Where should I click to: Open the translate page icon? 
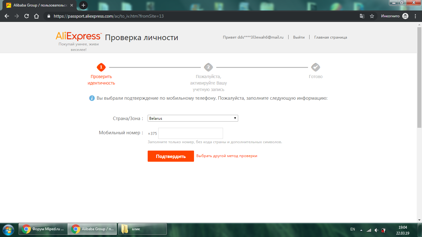click(362, 16)
